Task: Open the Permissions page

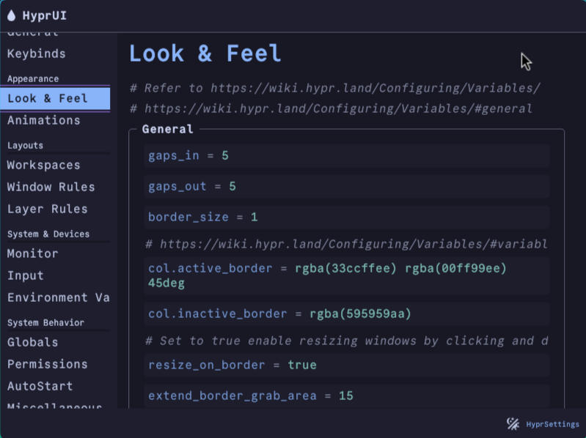Action: [x=47, y=364]
